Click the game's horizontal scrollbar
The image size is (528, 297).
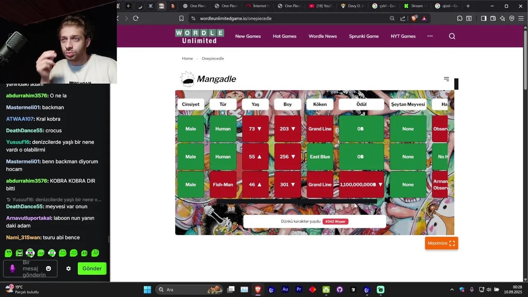[x=297, y=201]
